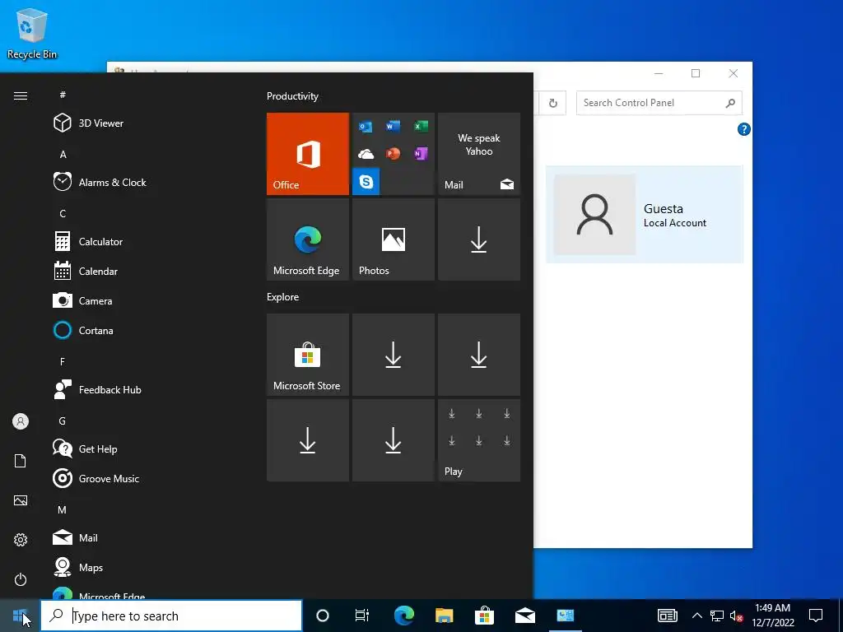Launch Microsoft Edge from taskbar
843x632 pixels.
click(x=403, y=616)
